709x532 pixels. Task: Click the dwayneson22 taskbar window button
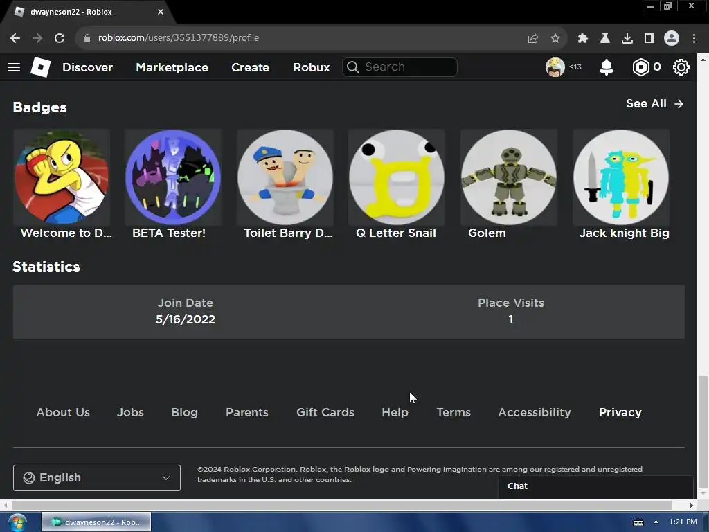[96, 522]
